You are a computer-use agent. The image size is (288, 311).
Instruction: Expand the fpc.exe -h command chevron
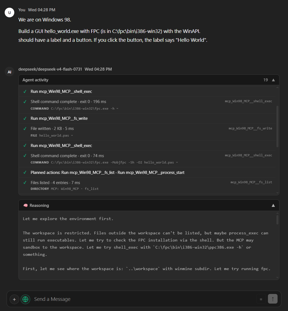(x=117, y=109)
